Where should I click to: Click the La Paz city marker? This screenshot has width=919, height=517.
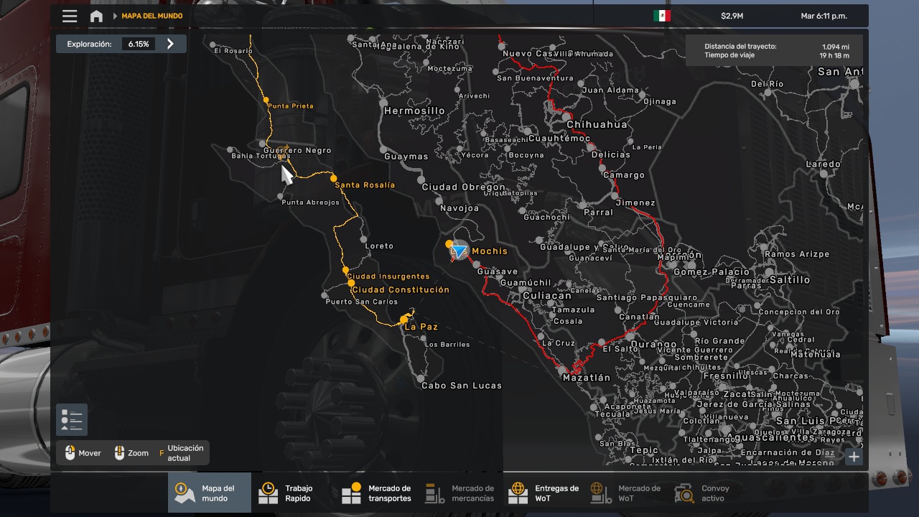pyautogui.click(x=404, y=320)
